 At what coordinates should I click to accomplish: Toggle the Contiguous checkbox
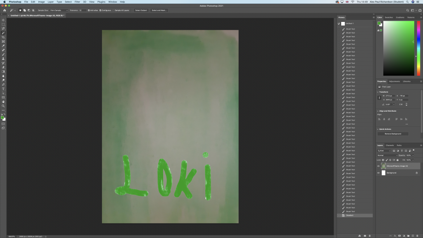pos(100,10)
